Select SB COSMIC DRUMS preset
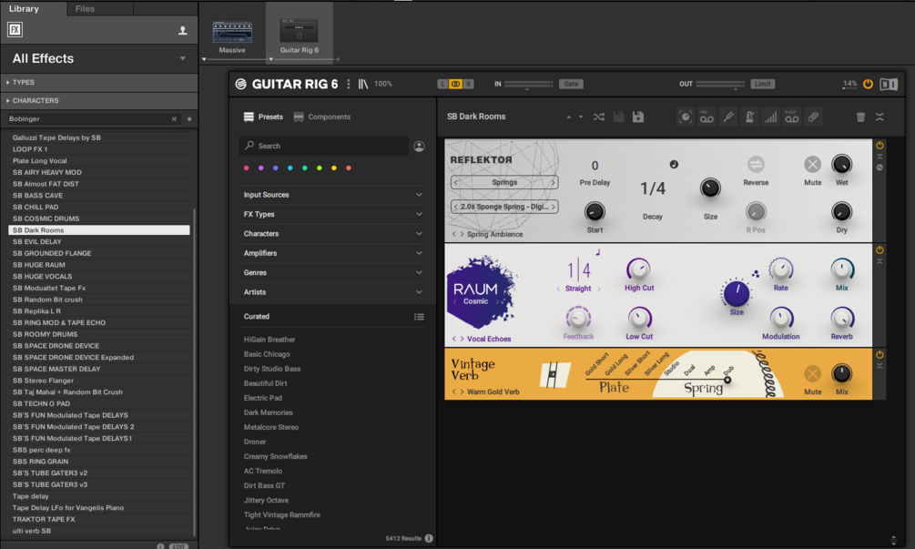915x549 pixels. 98,219
